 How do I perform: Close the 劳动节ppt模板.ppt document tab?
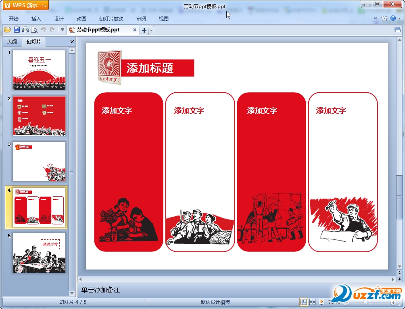click(x=135, y=30)
